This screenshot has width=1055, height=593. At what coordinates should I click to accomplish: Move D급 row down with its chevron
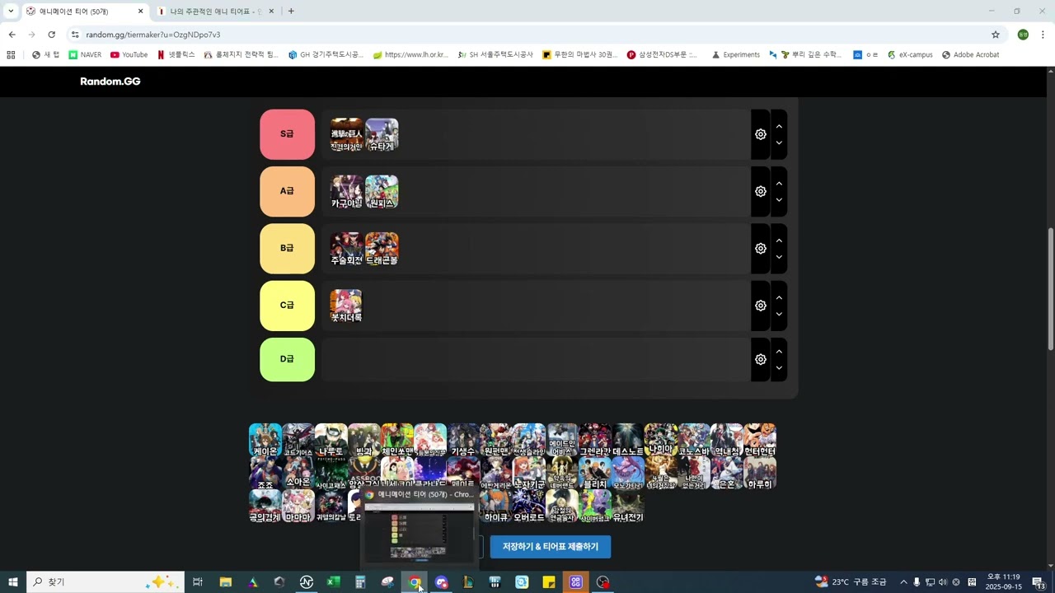pos(779,367)
